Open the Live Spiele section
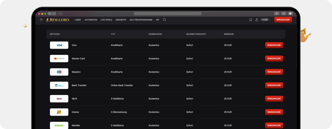 point(106,20)
